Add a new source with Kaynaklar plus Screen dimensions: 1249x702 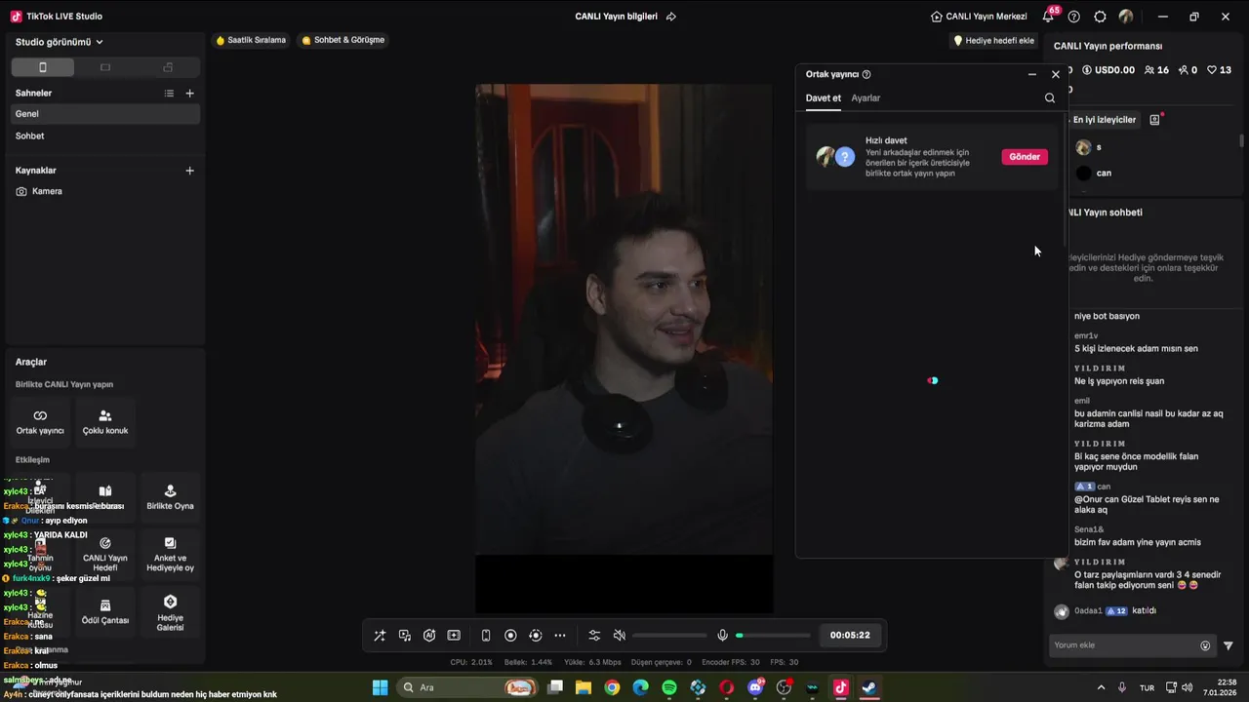coord(190,171)
